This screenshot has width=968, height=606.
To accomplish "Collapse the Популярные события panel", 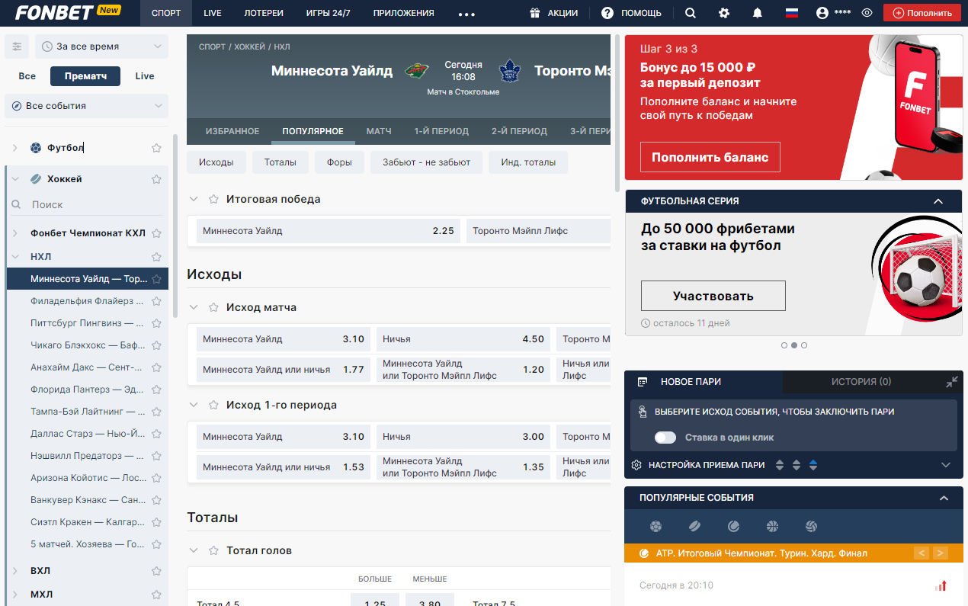I will (x=944, y=498).
